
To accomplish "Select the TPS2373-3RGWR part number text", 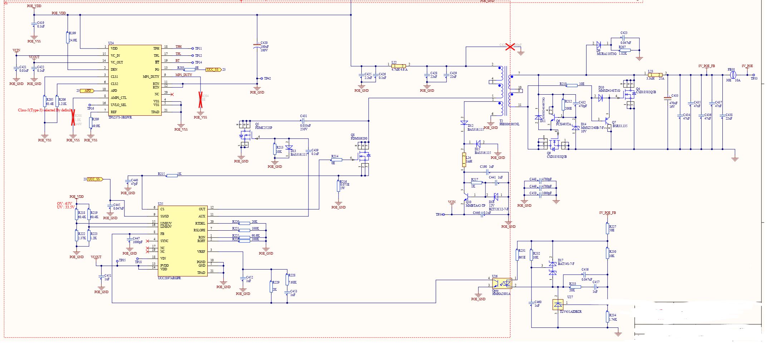I will point(120,117).
